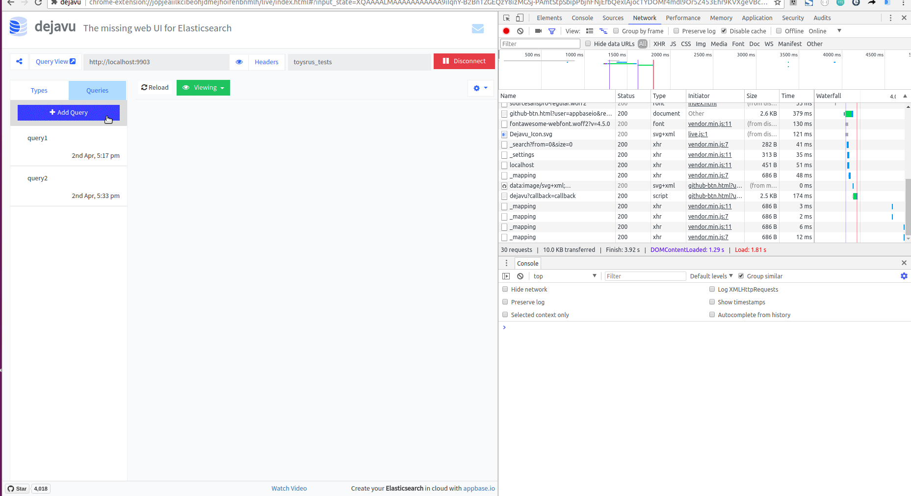Click the envelope icon in dejavu header

coord(477,28)
